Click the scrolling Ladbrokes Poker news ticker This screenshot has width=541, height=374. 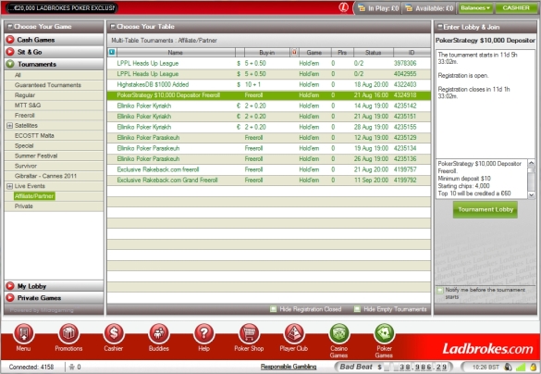click(62, 8)
